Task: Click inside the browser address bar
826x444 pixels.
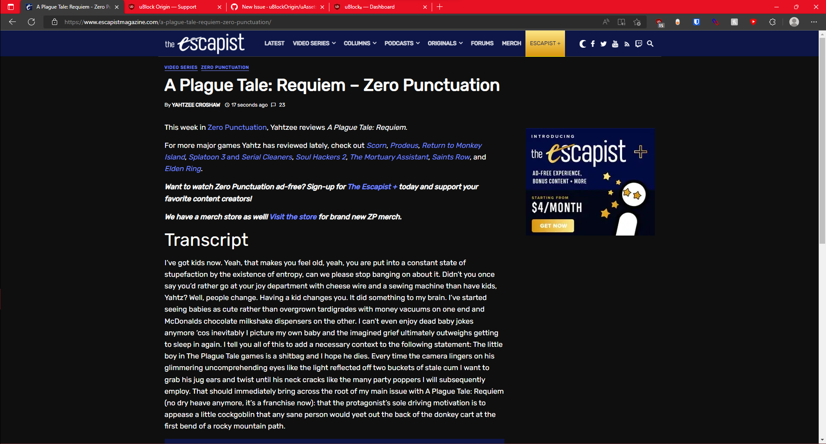Action: tap(172, 22)
